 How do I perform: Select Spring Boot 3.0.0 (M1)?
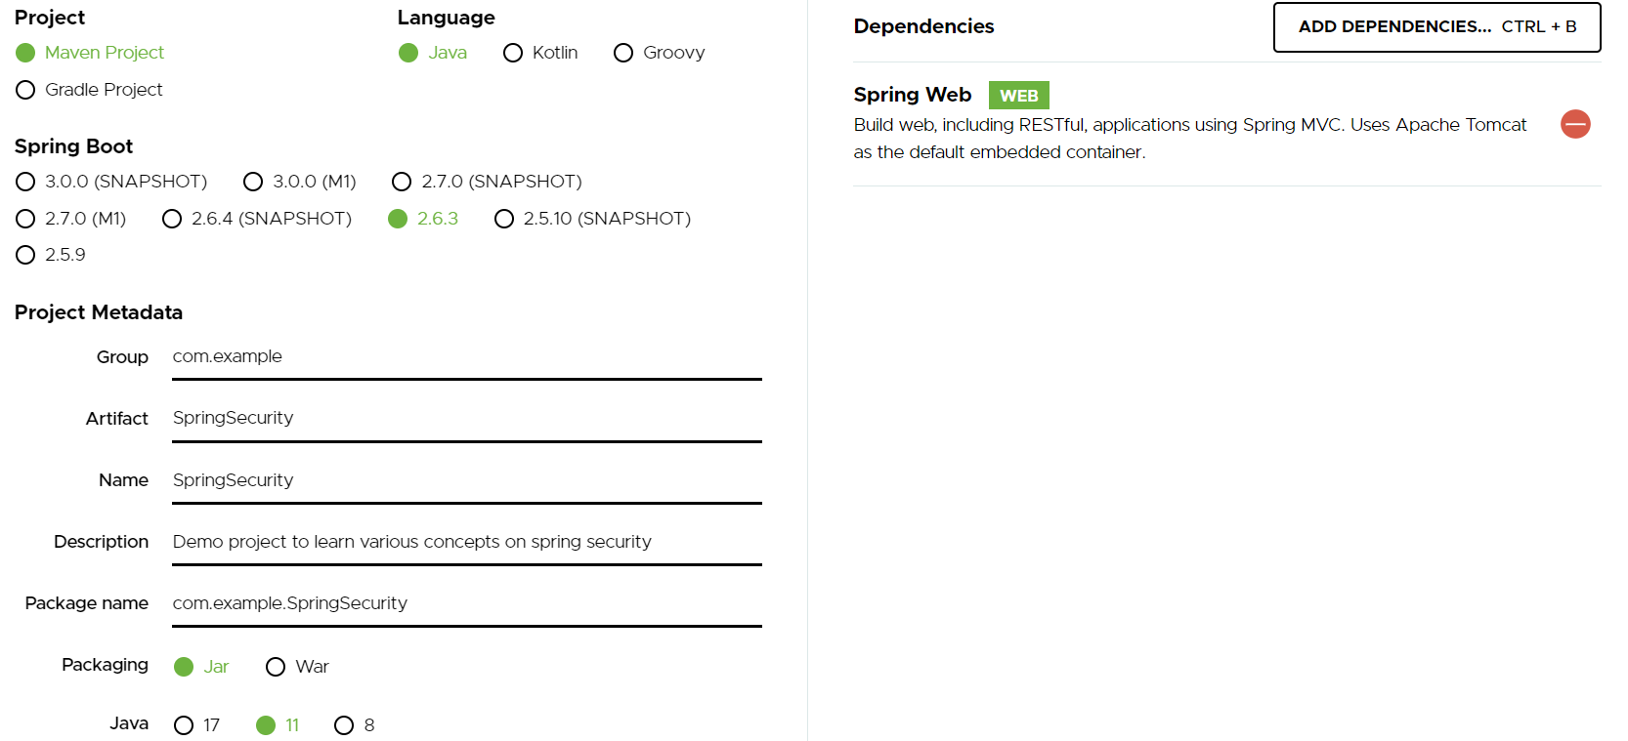tap(253, 182)
